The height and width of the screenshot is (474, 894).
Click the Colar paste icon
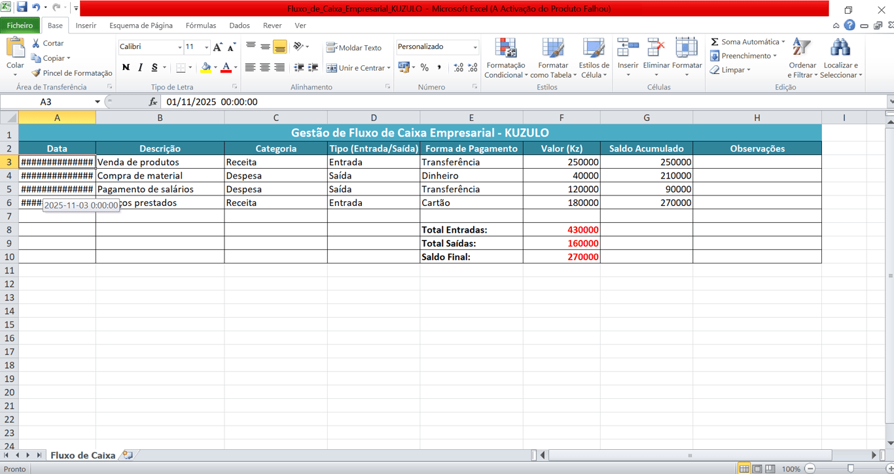15,48
